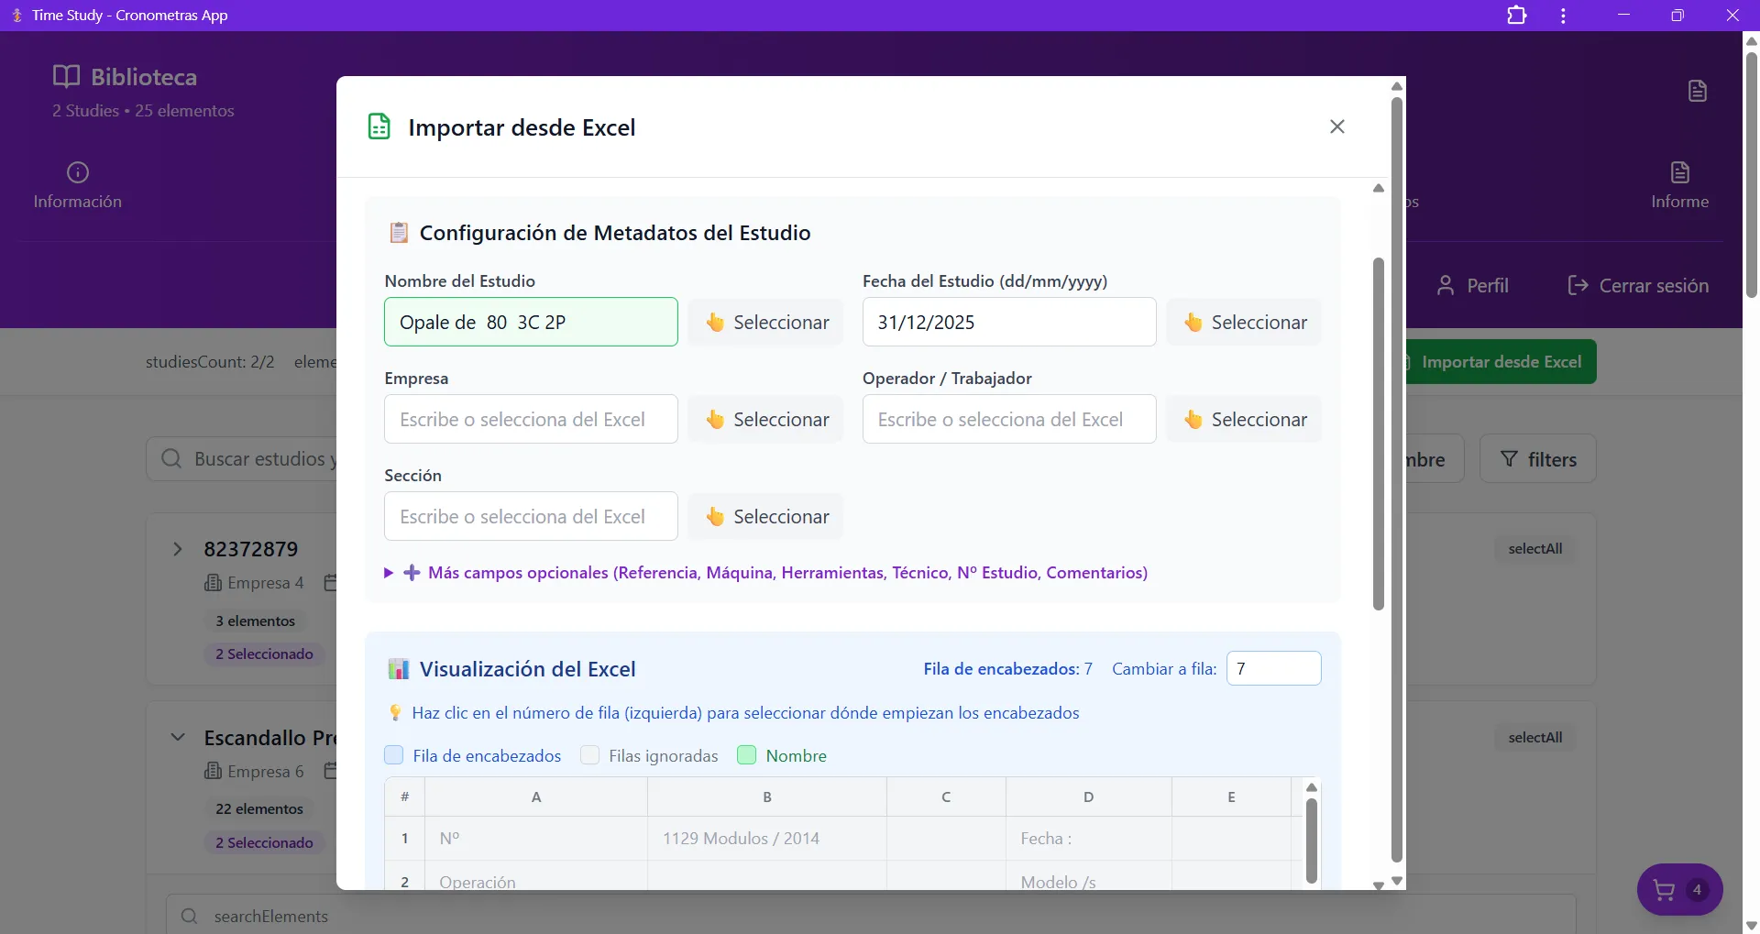
Task: Click the Información icon in the sidebar
Action: [77, 174]
